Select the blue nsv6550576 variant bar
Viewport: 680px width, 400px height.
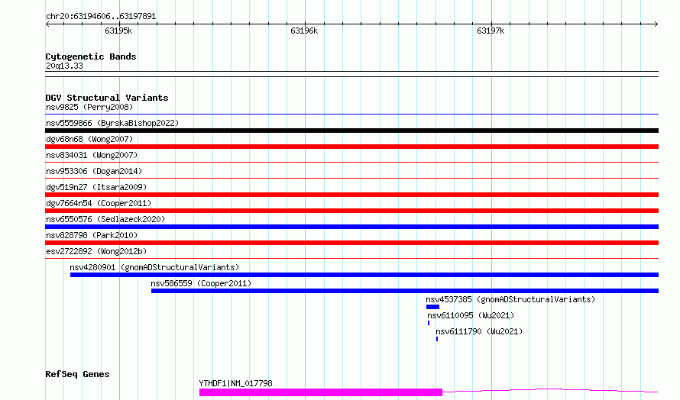point(351,227)
